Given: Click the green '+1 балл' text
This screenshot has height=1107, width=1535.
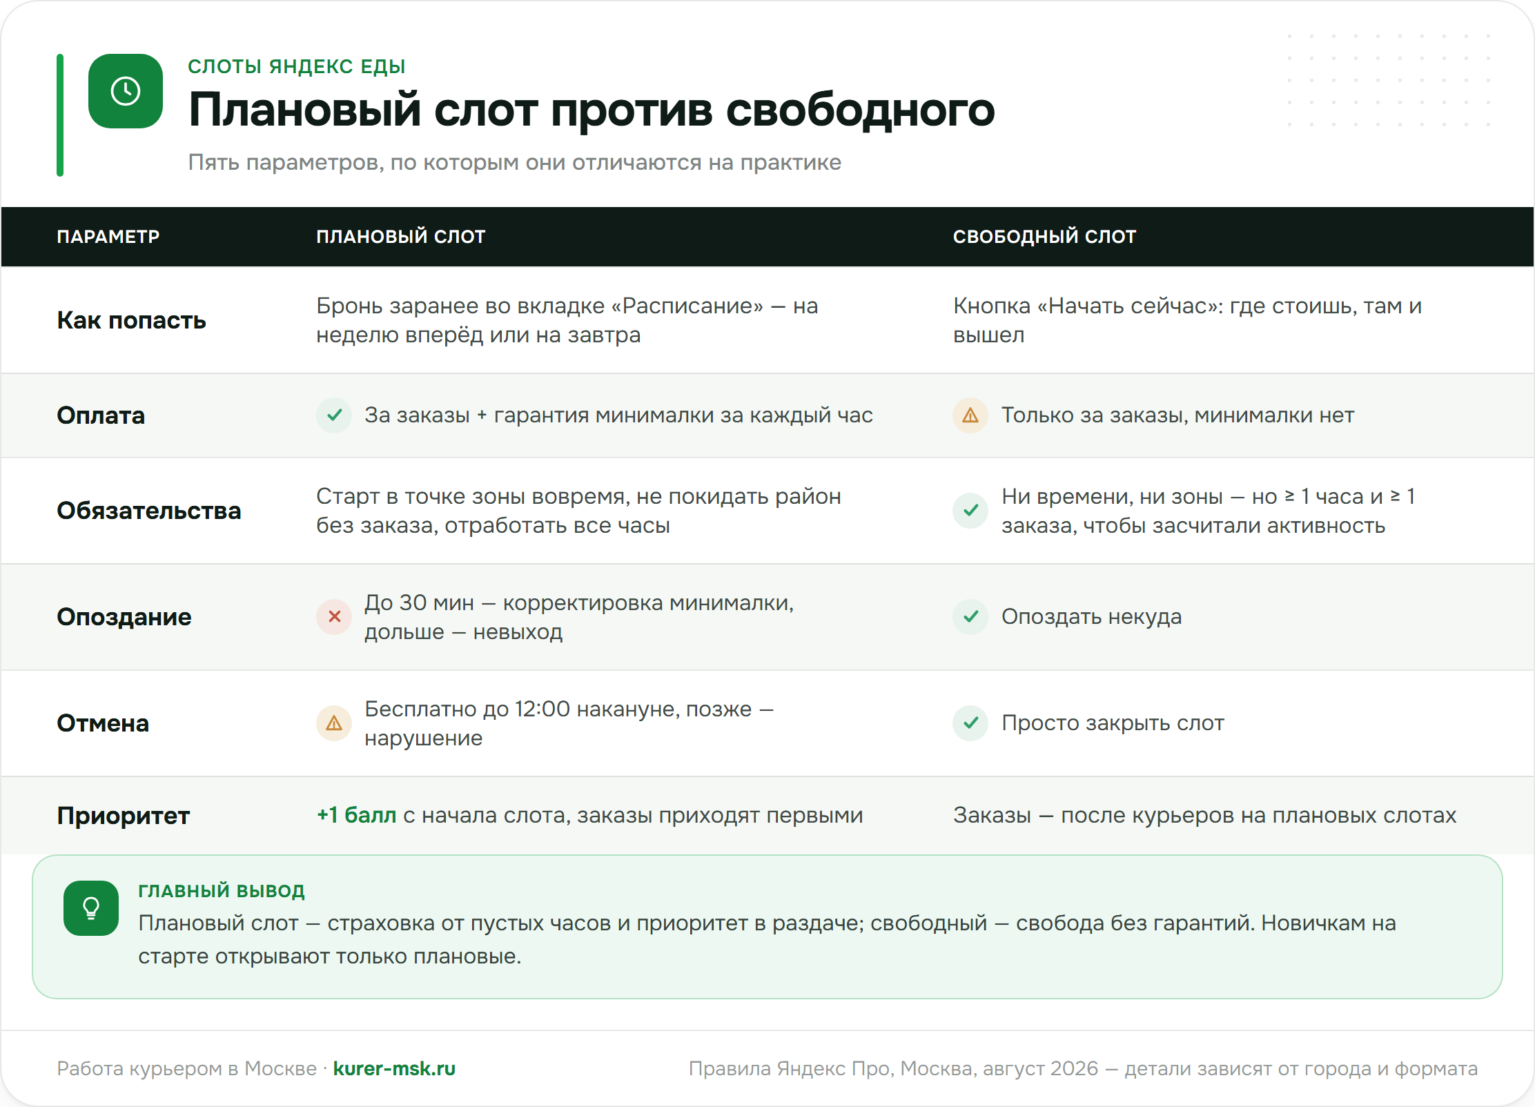Looking at the screenshot, I should click(356, 815).
